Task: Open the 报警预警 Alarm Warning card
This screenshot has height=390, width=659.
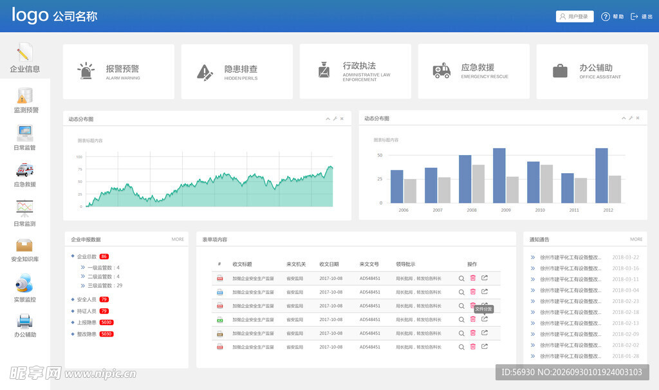Action: click(118, 71)
